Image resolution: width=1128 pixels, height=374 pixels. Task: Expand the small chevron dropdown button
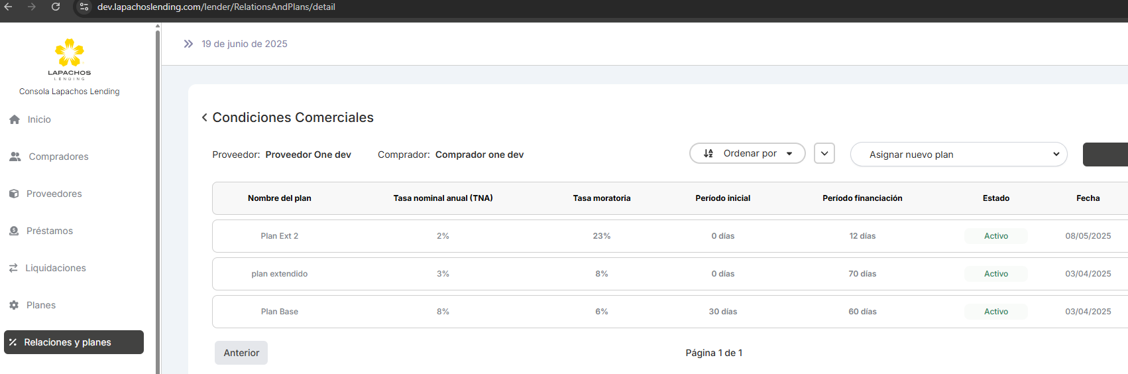point(824,153)
